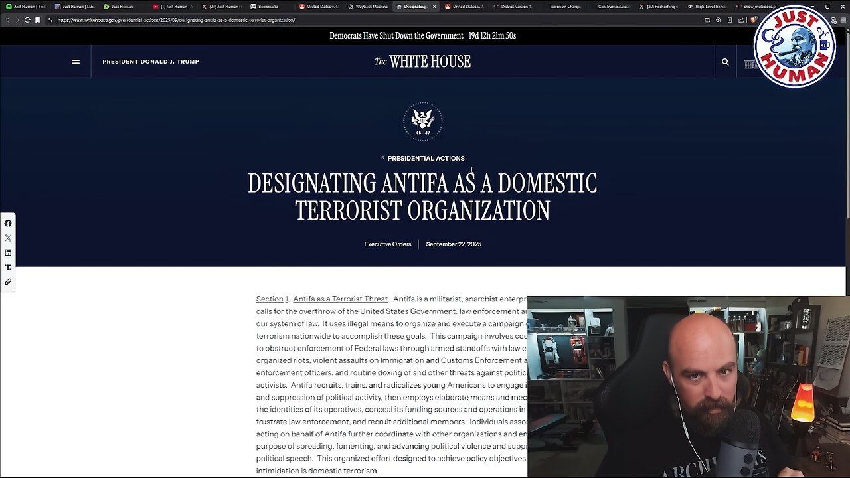Switch to the show_multidocs.pl tab
Viewport: 850px width, 478px height.
point(758,7)
